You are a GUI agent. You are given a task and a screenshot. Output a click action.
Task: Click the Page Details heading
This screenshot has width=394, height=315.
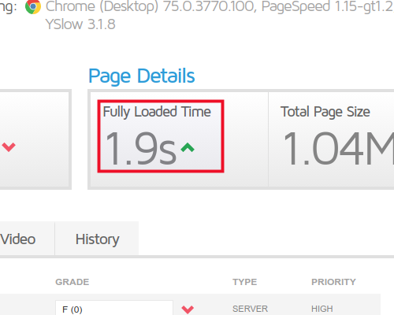(142, 76)
